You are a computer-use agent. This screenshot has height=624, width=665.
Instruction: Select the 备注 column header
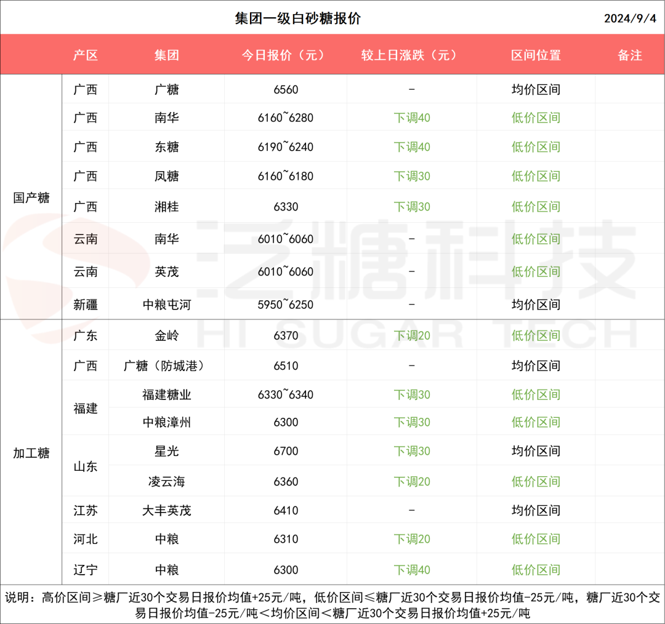629,55
